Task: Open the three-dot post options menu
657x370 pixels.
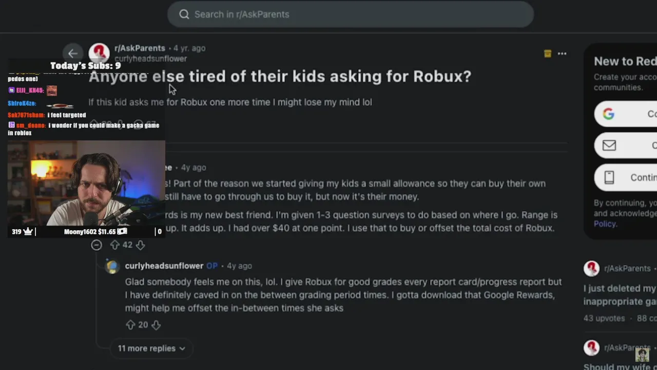Action: 562,53
